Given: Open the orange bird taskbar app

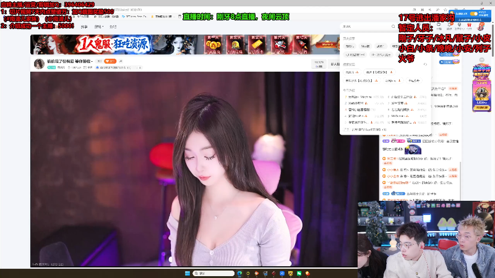Looking at the screenshot, I should (257, 273).
